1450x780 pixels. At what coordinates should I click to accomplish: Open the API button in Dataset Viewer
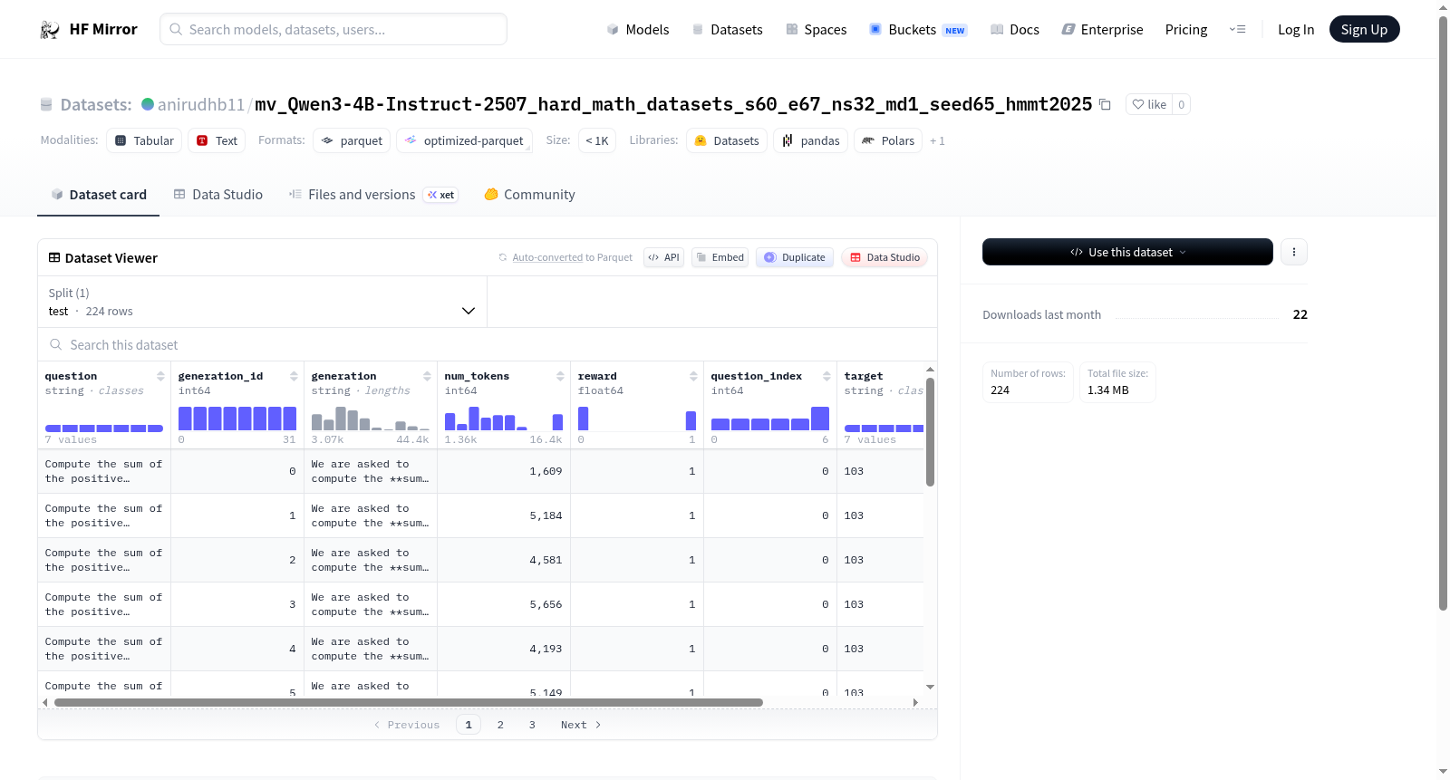point(663,257)
